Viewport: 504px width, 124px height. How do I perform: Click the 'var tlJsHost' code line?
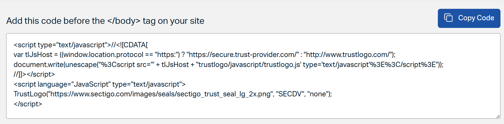point(33,55)
